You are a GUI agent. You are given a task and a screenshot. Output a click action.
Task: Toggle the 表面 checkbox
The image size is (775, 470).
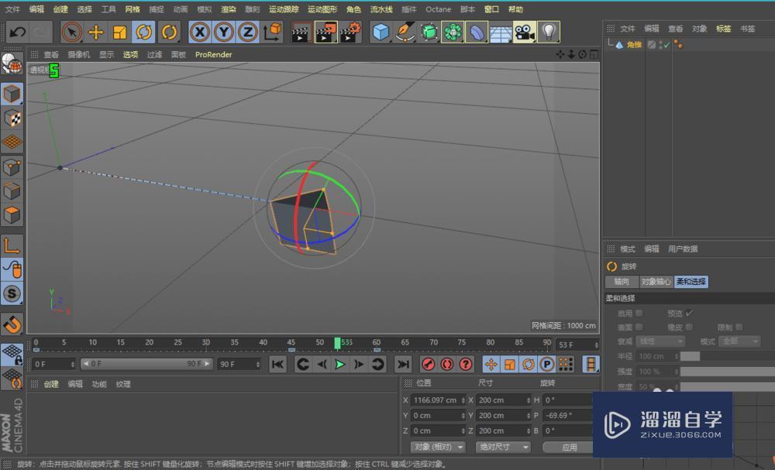point(639,327)
